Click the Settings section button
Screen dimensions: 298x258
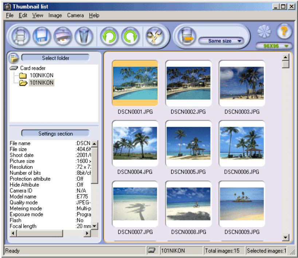(55, 133)
